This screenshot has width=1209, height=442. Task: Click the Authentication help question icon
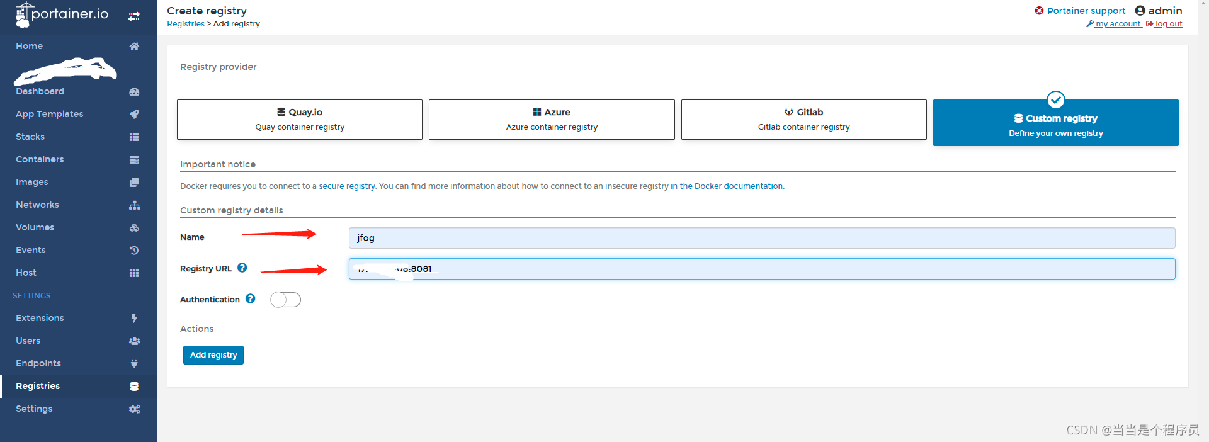[x=250, y=298]
